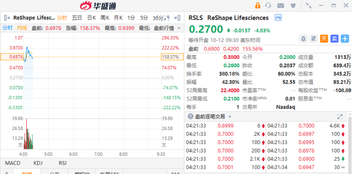352x174 pixels.
Task: Maximize the 华盛通 window
Action: [x=334, y=5]
